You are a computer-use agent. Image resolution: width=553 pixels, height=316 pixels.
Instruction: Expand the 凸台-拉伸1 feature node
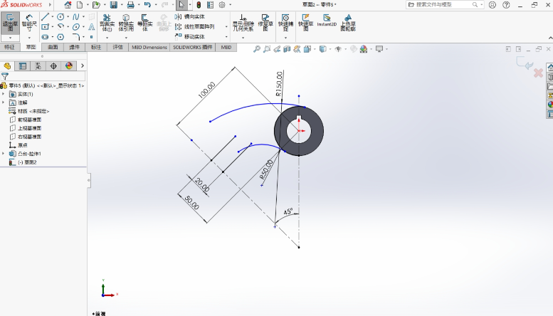pos(4,154)
